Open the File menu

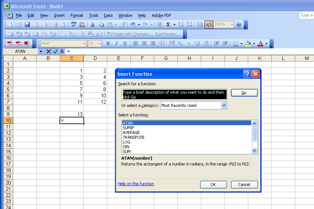click(19, 15)
